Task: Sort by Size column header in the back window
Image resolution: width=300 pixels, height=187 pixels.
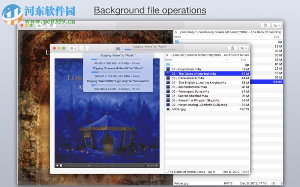Action: (x=272, y=37)
